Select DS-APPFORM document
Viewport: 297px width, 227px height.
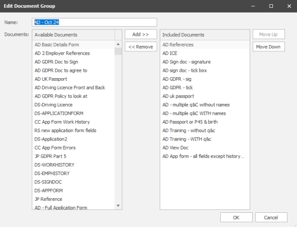click(x=74, y=191)
